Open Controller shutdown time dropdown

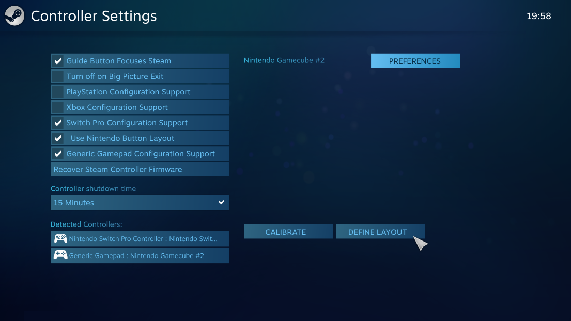coord(140,202)
